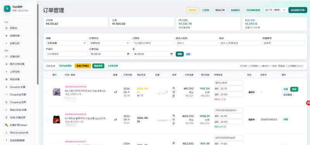This screenshot has height=145, width=310.
Task: Click the 11st ERP logo icon
Action: coord(7,9)
